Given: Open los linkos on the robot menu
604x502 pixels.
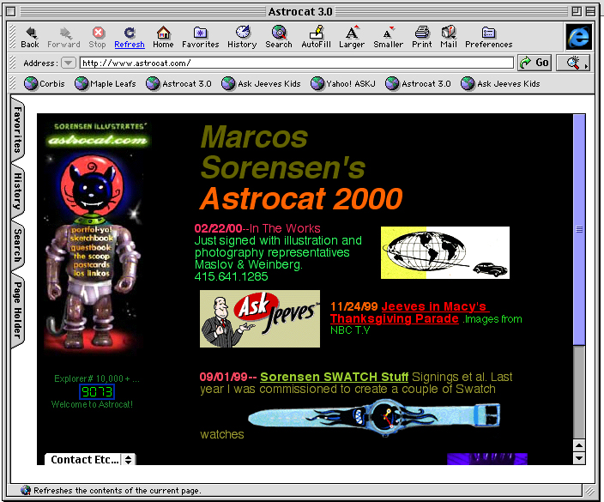Looking at the screenshot, I should [x=92, y=274].
